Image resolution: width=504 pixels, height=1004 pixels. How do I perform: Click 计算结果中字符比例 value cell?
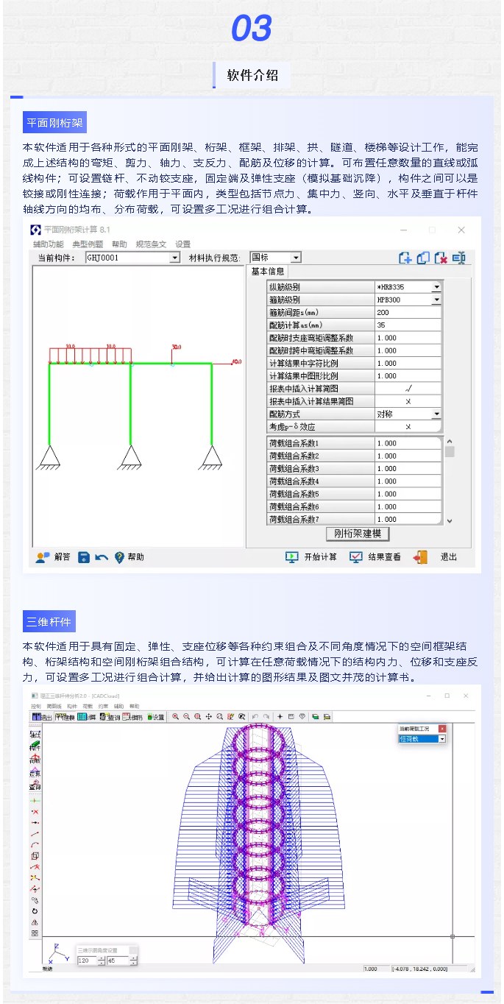(x=408, y=363)
